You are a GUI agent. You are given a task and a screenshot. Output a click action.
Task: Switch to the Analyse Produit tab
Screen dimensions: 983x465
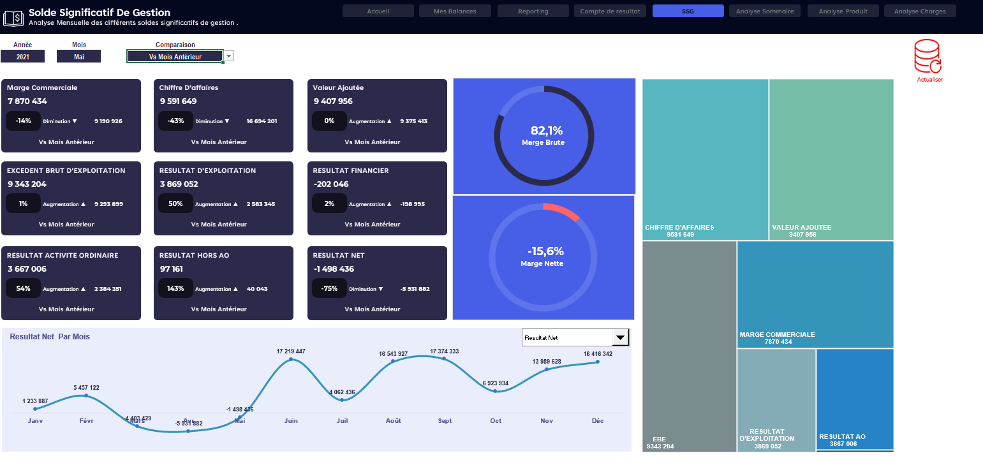[x=843, y=11]
